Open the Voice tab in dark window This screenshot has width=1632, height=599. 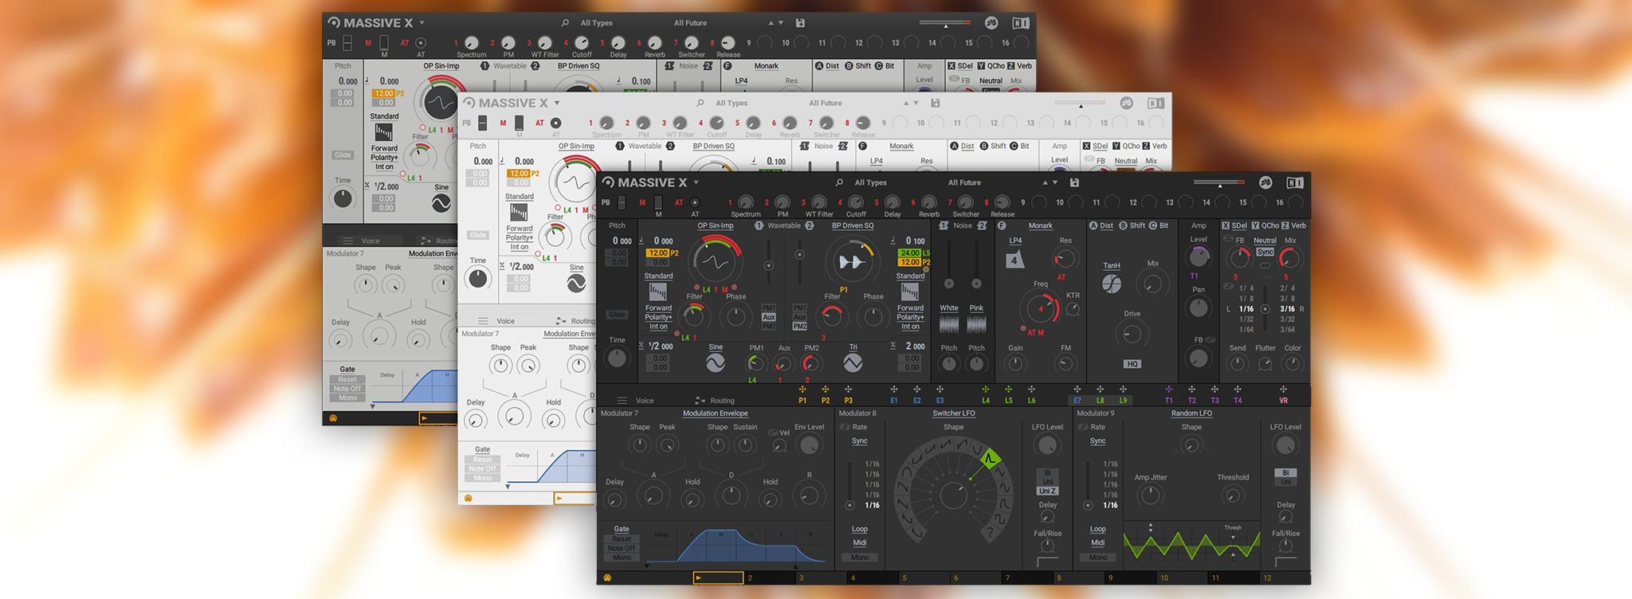(645, 401)
